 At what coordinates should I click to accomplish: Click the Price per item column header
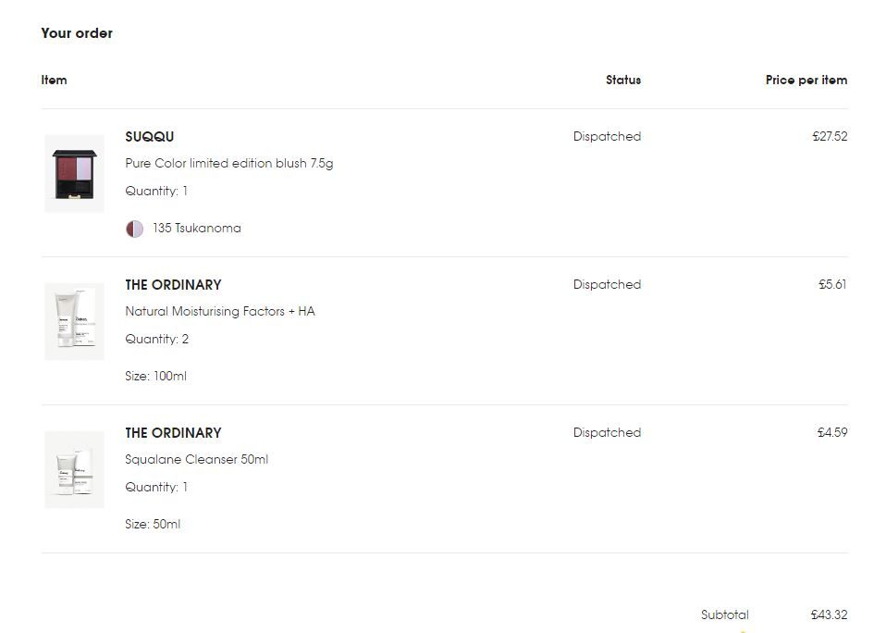806,81
